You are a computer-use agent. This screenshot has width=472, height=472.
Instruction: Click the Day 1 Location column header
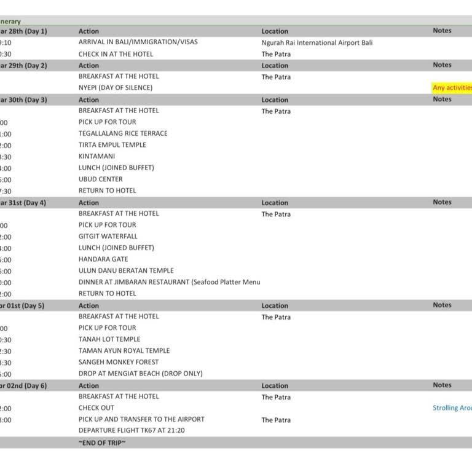point(275,31)
